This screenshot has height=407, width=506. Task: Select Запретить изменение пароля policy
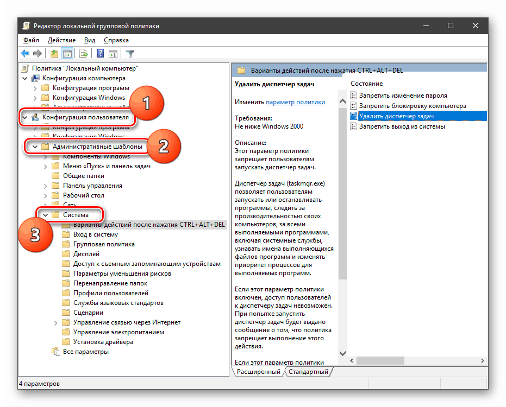pyautogui.click(x=403, y=96)
